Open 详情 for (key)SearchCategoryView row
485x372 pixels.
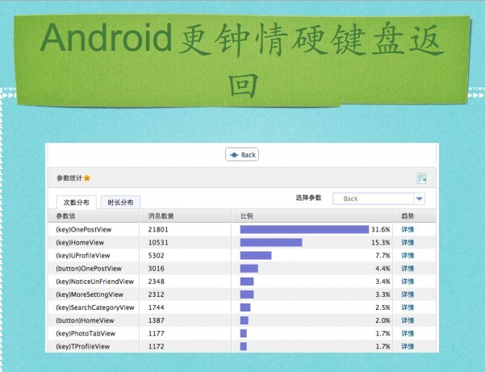(x=408, y=307)
